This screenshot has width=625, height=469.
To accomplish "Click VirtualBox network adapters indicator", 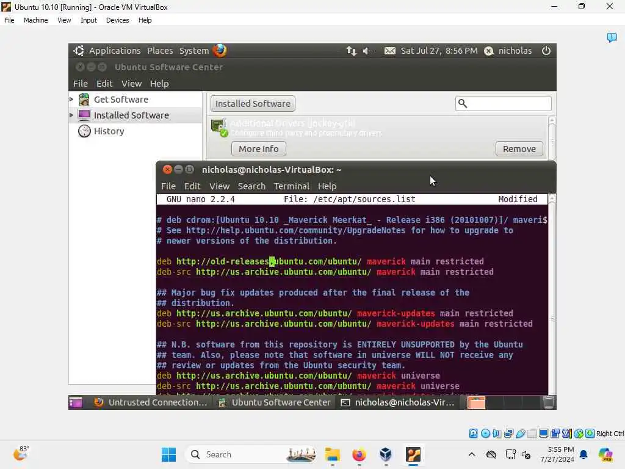I will pos(508,434).
